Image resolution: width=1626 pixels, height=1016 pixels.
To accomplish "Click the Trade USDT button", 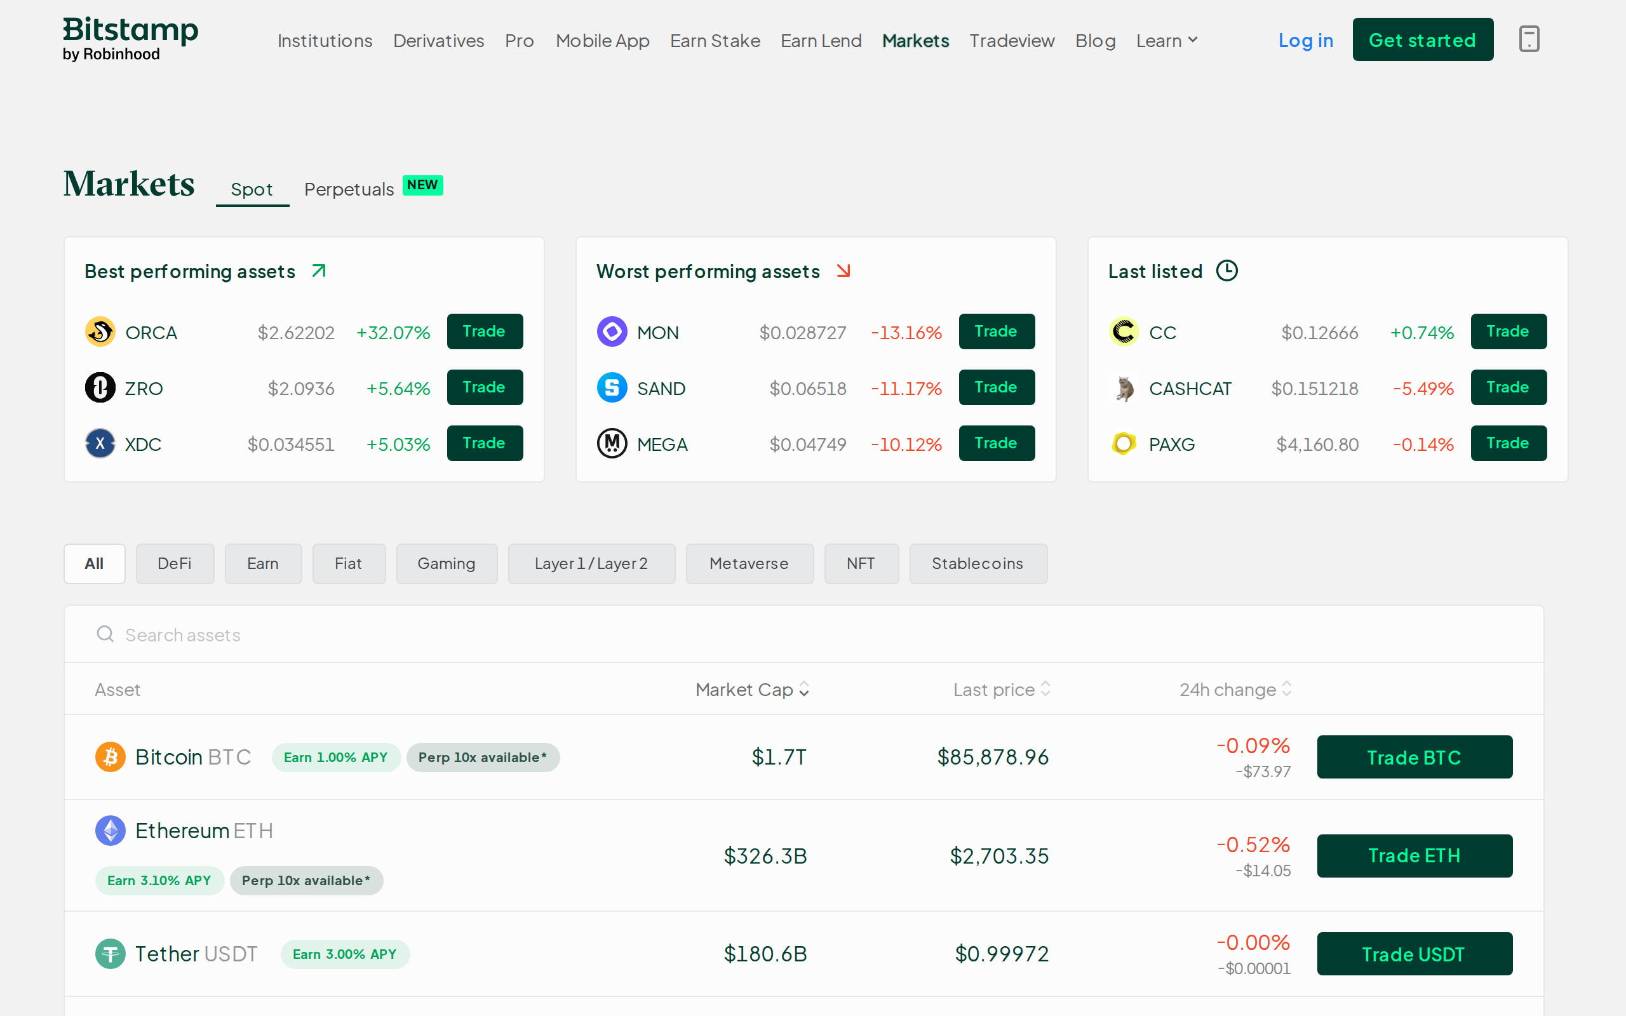I will pos(1414,954).
